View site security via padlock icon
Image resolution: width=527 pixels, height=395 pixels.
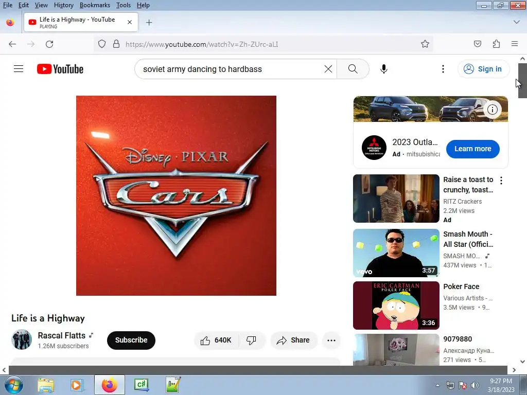click(116, 44)
